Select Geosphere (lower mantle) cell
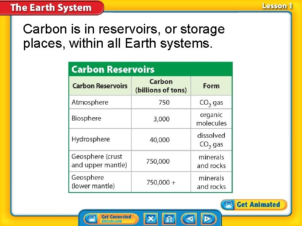 tap(100, 182)
